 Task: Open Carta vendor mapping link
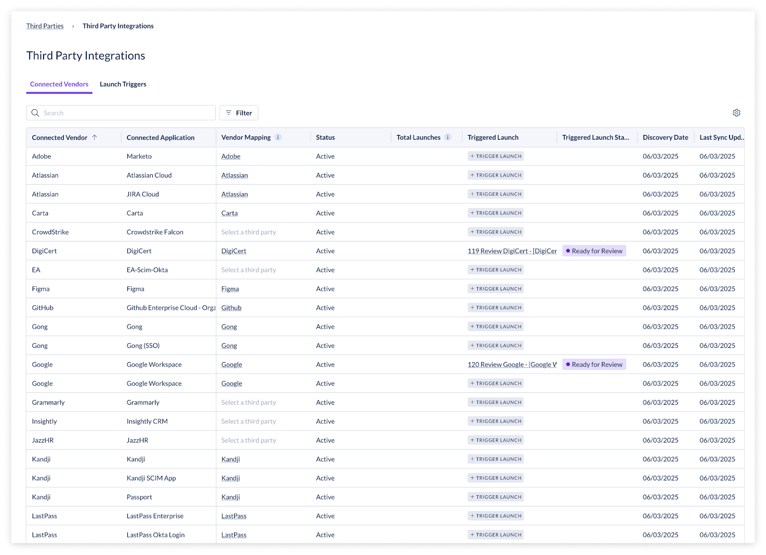[x=229, y=213]
